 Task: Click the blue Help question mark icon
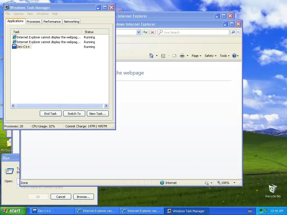[x=234, y=56]
